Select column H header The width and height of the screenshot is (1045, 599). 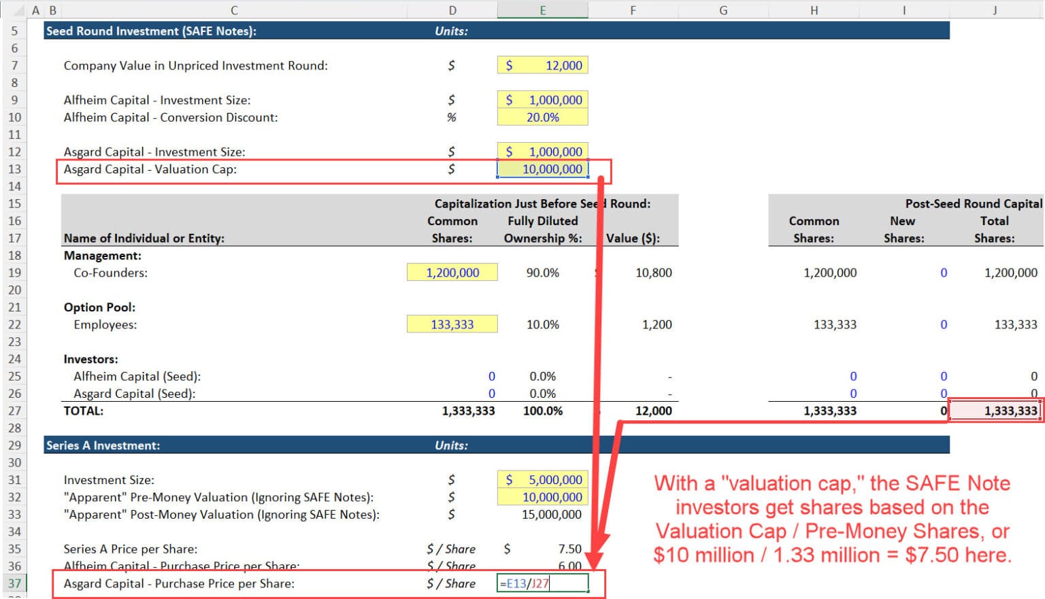coord(814,10)
